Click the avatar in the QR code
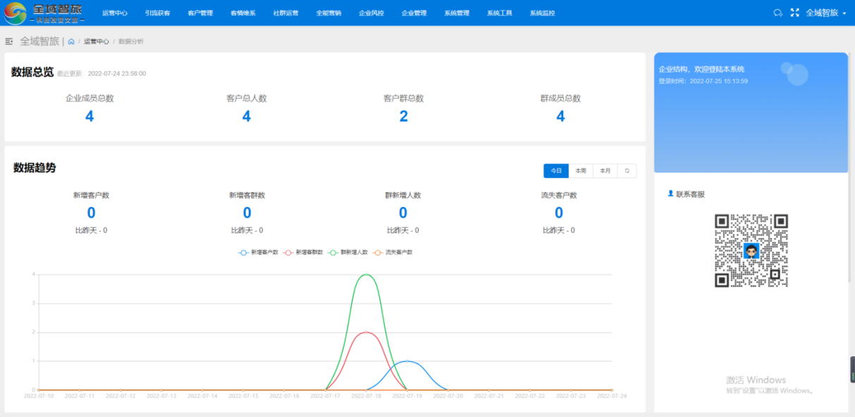Image resolution: width=855 pixels, height=417 pixels. [751, 251]
